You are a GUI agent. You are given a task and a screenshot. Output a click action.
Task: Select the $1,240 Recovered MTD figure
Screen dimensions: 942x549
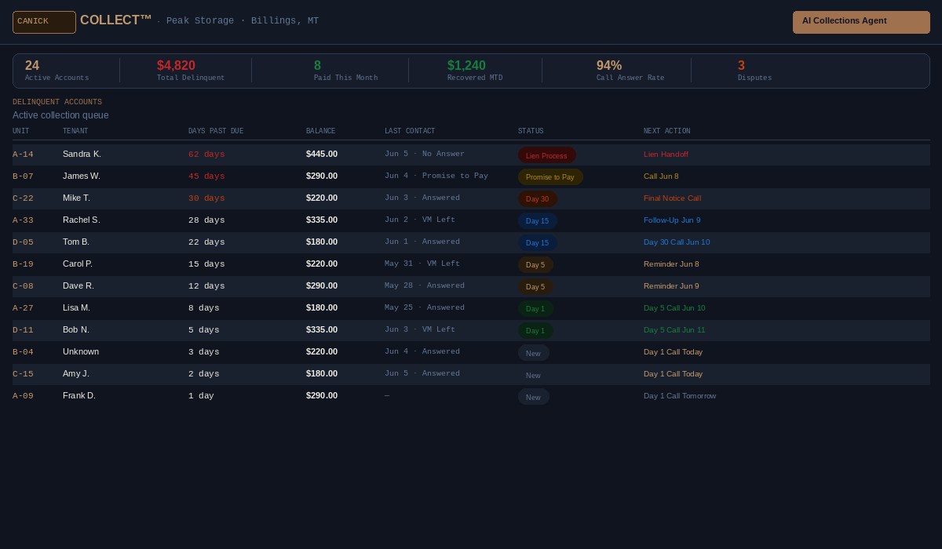pos(475,71)
